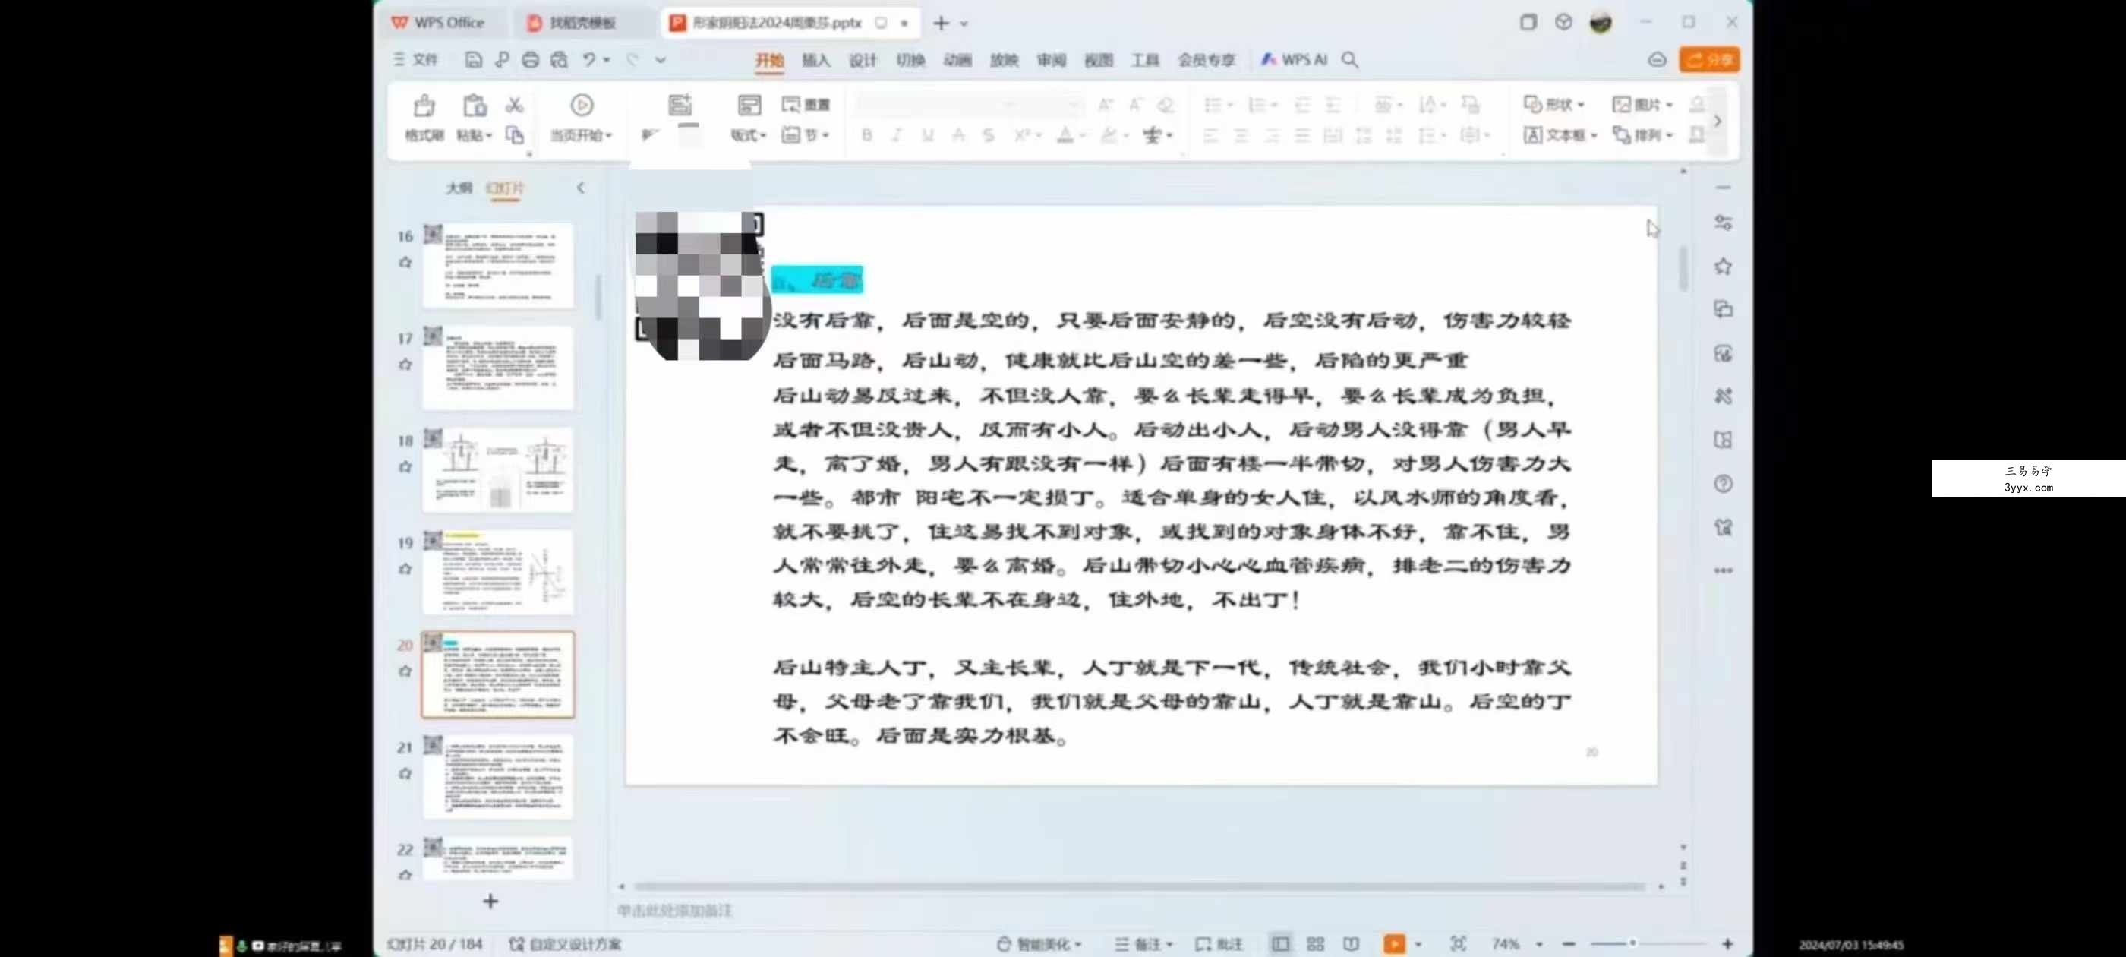Open the Shapes (形状) dropdown
2126x957 pixels.
pyautogui.click(x=1553, y=104)
